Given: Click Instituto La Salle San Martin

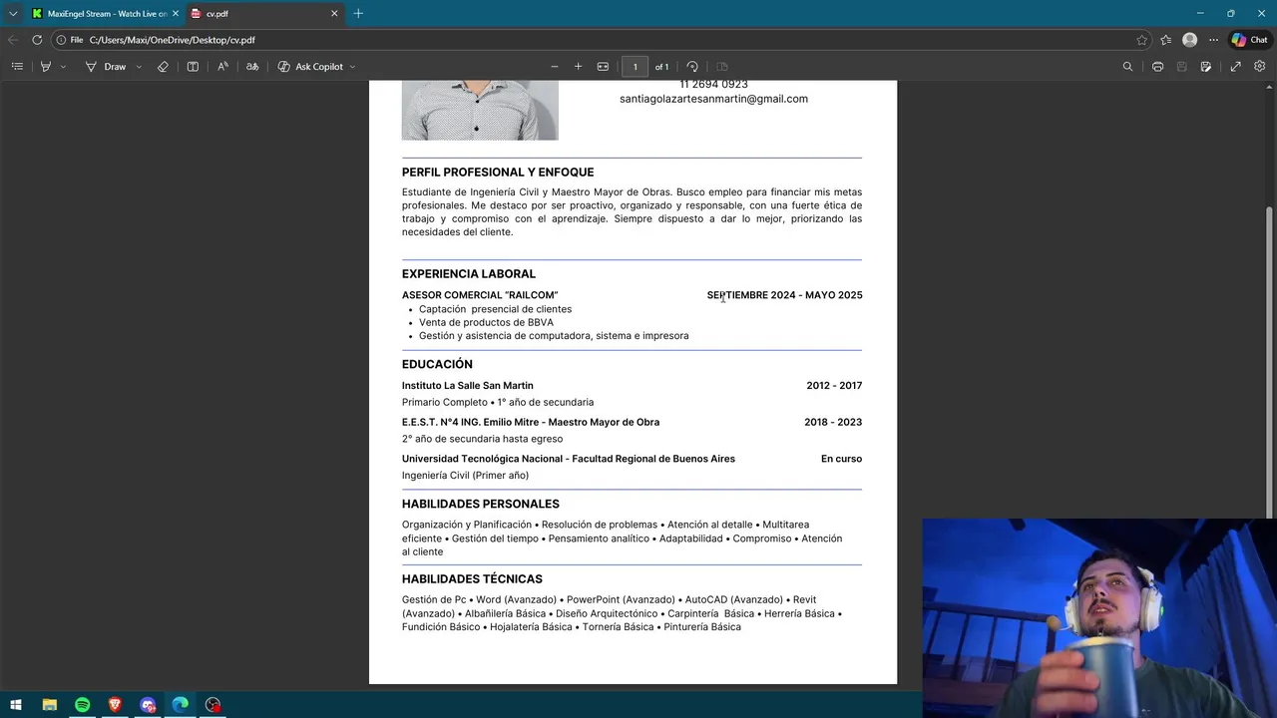Looking at the screenshot, I should pyautogui.click(x=468, y=386).
